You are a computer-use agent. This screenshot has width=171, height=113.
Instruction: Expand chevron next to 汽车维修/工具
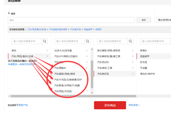point(133,68)
